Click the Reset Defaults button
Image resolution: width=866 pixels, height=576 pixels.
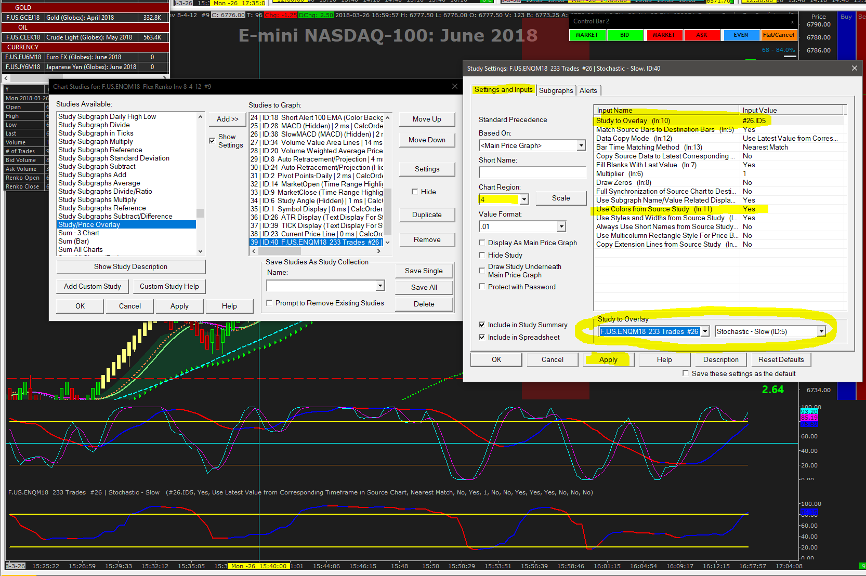pyautogui.click(x=781, y=359)
